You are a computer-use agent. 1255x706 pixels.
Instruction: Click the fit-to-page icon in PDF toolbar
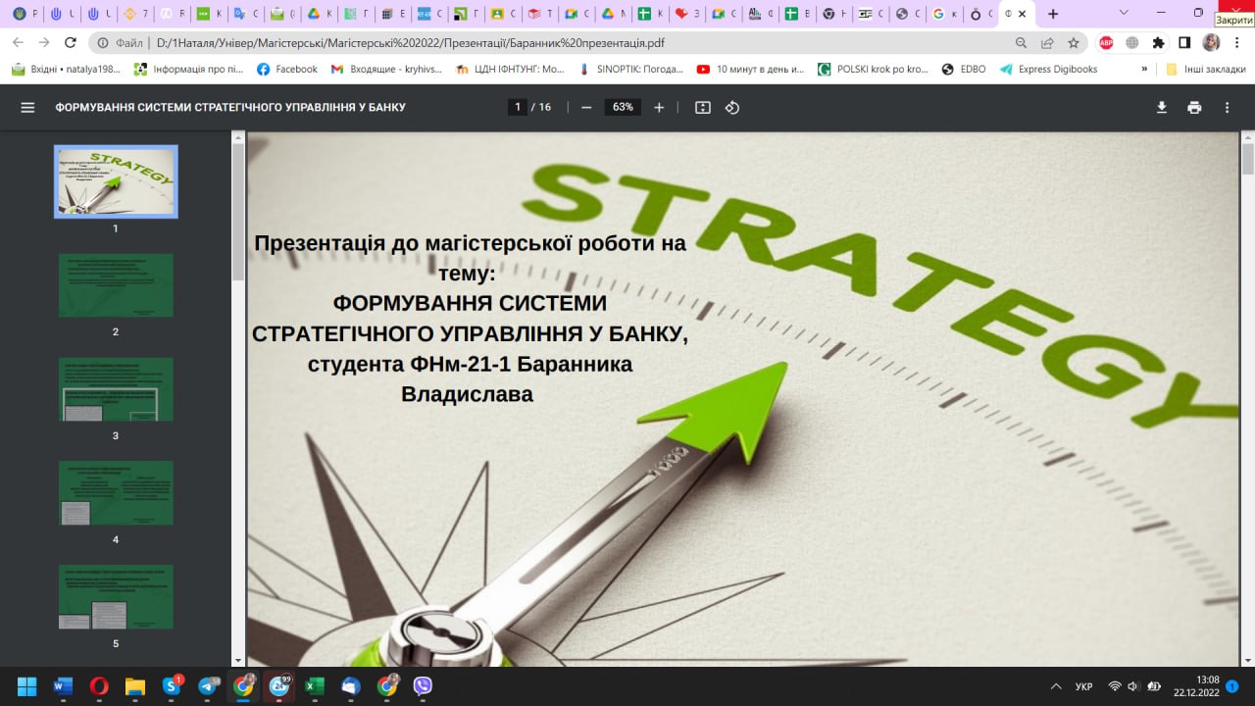point(702,107)
